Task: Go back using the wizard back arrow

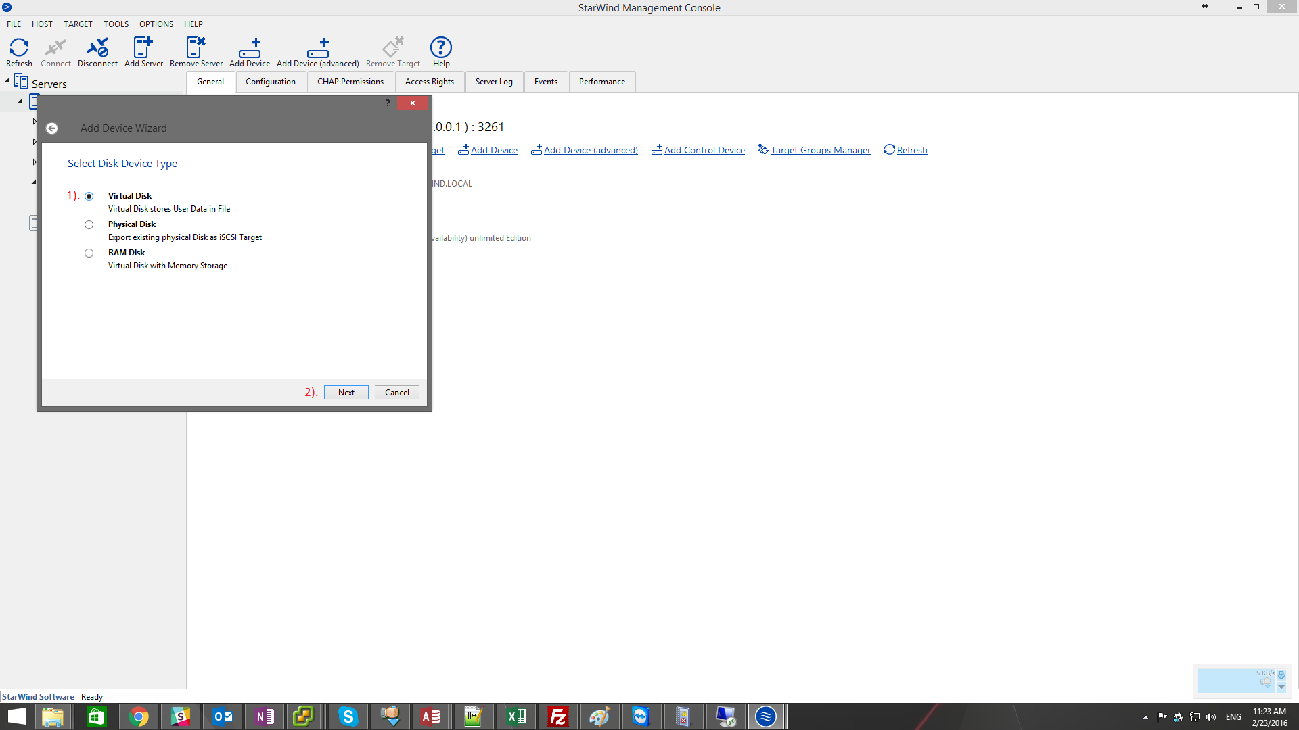Action: pyautogui.click(x=52, y=128)
